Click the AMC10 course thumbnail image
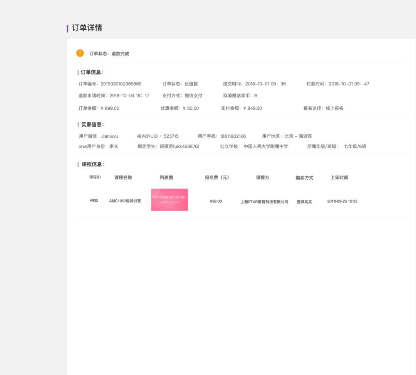Viewport: 416px width, 375px height. (x=169, y=199)
